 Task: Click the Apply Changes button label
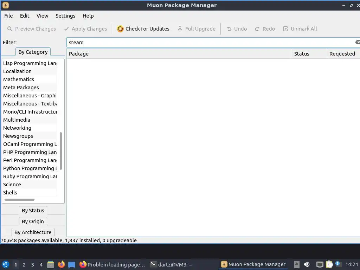(x=89, y=29)
